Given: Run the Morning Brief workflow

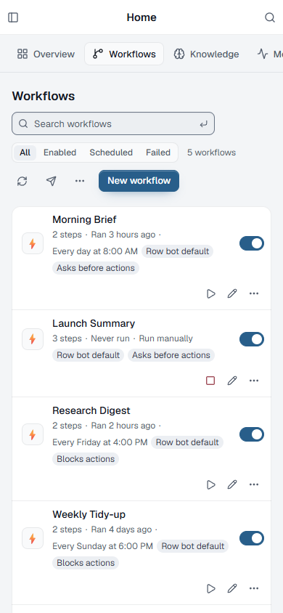Looking at the screenshot, I should pyautogui.click(x=210, y=293).
